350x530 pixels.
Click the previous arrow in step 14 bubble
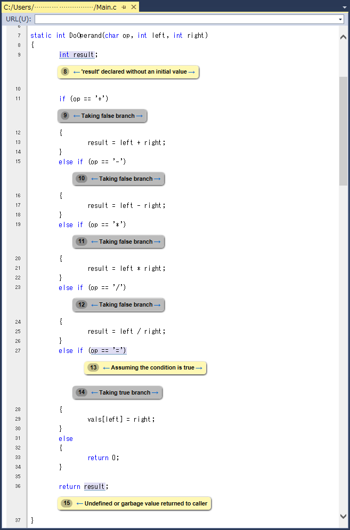tap(94, 393)
